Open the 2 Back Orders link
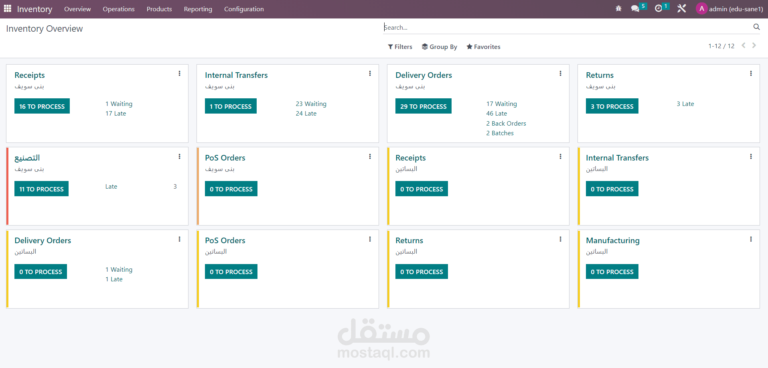768x368 pixels. [x=506, y=123]
